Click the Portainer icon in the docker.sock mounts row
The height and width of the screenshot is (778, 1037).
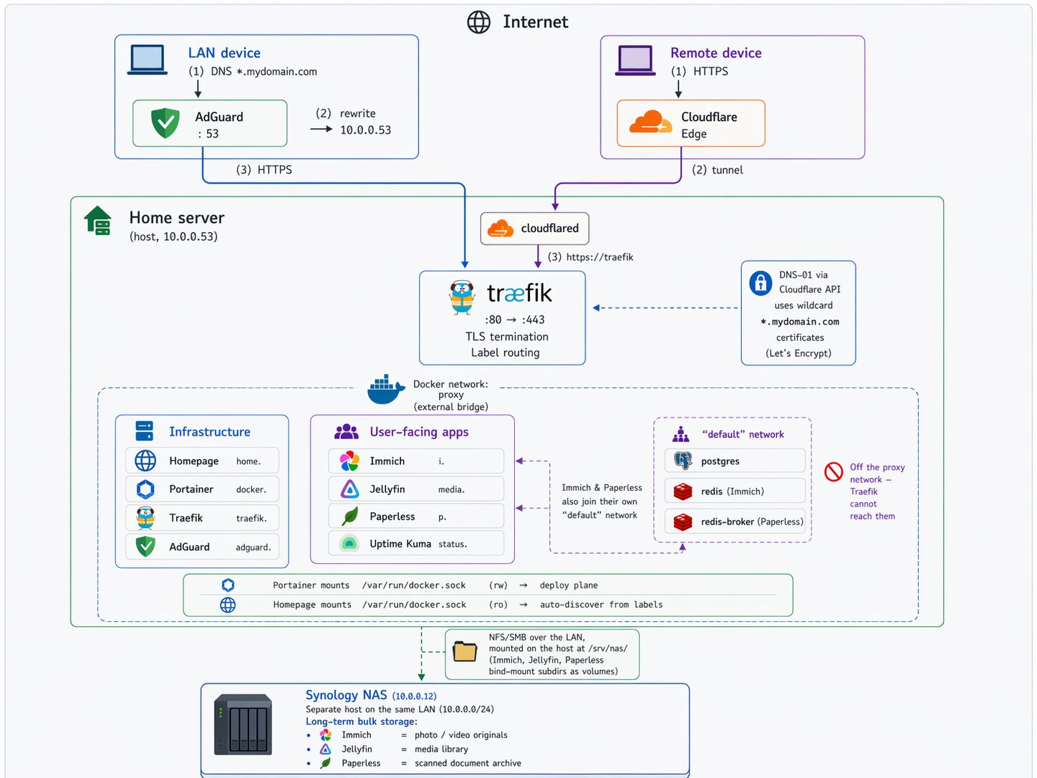click(228, 585)
